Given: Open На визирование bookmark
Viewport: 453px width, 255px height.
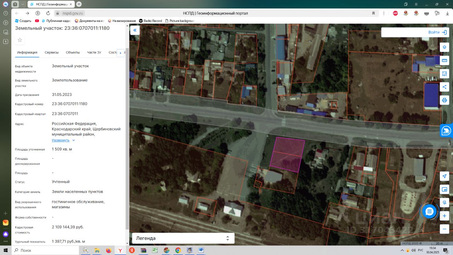Looking at the screenshot, I should tap(122, 21).
